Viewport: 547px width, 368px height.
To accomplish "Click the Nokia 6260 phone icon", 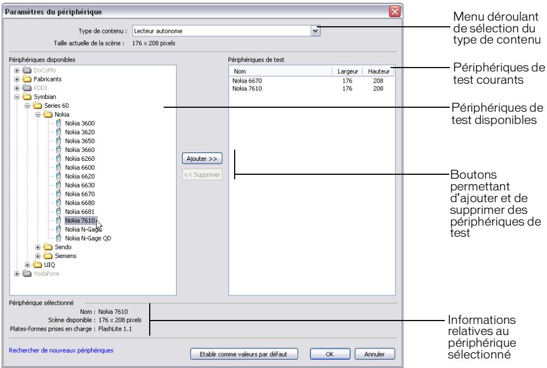I will (x=59, y=159).
